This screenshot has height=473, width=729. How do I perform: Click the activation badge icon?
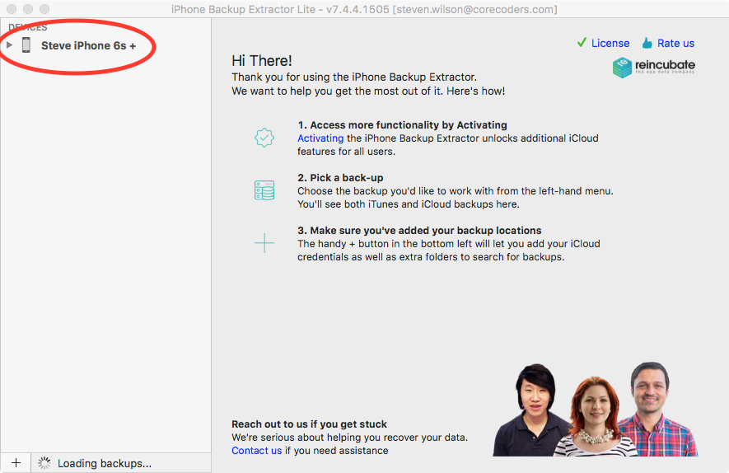[264, 138]
